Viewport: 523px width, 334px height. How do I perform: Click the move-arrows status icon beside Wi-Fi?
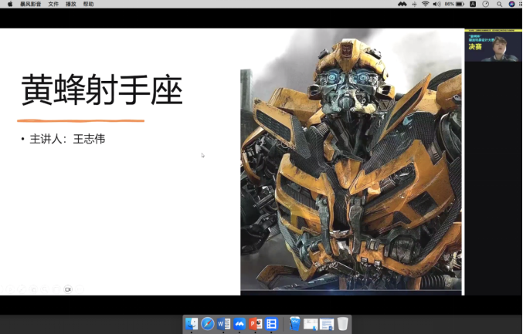(x=414, y=4)
